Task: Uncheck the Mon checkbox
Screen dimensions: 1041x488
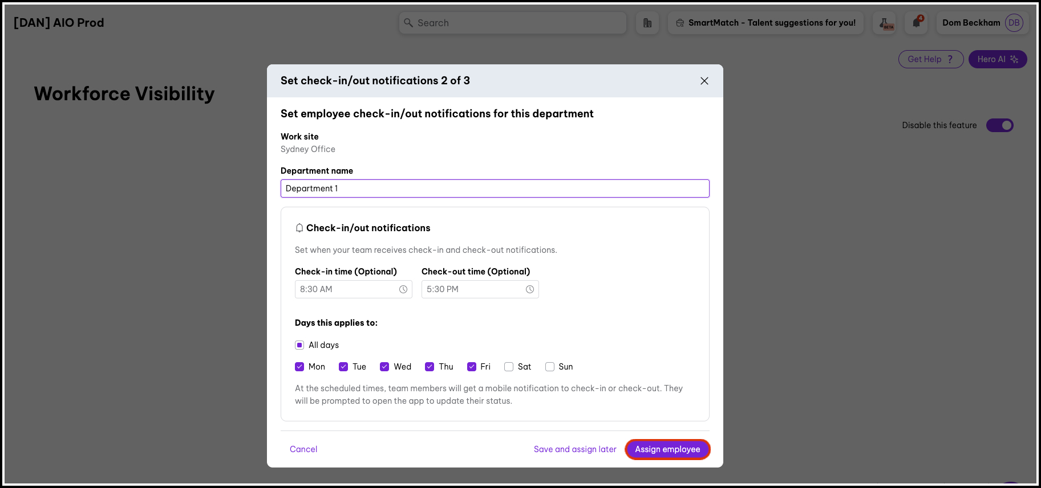Action: pos(299,367)
